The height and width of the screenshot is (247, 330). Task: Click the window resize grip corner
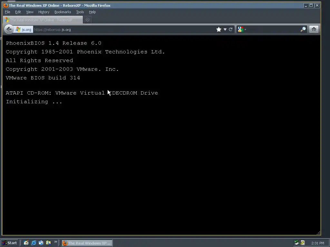318,233
